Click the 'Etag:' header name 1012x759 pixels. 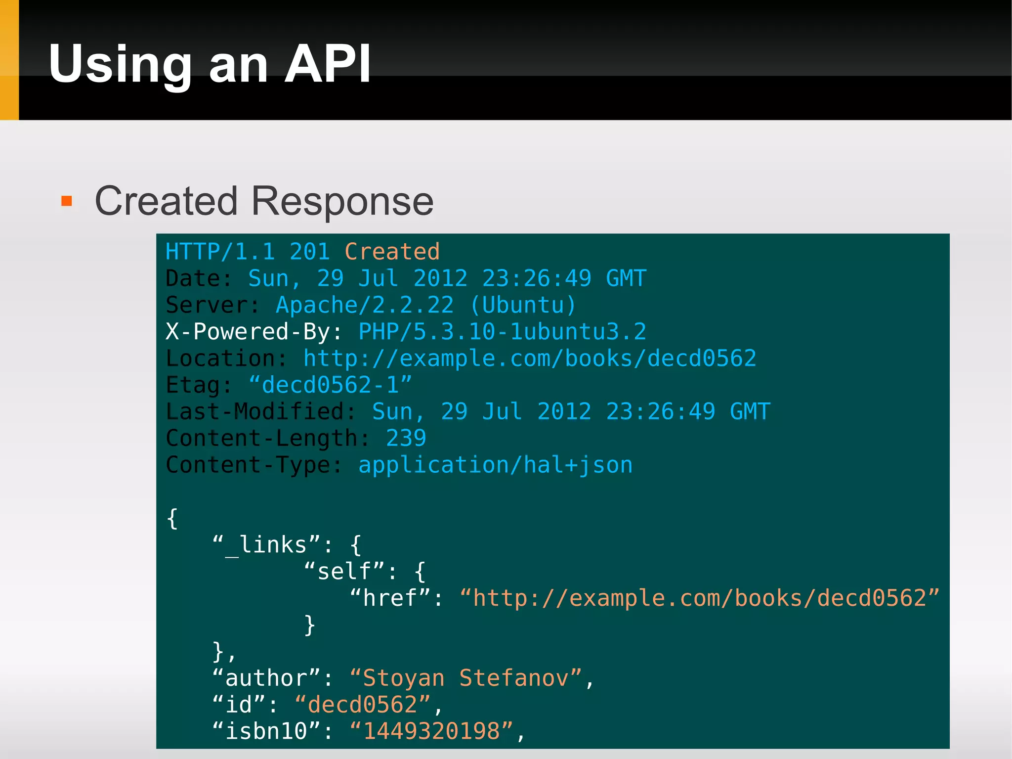[x=199, y=385]
